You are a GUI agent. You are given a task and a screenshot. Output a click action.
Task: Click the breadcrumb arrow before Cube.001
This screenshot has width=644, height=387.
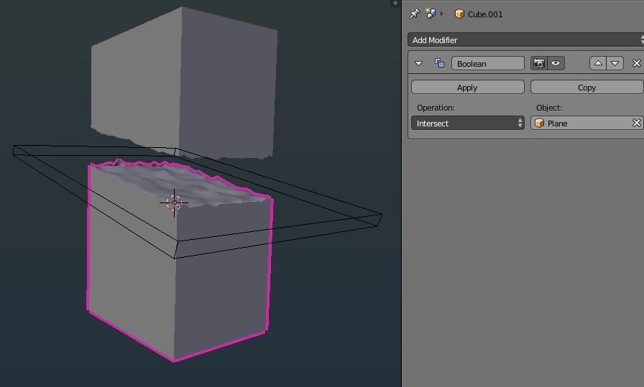441,14
